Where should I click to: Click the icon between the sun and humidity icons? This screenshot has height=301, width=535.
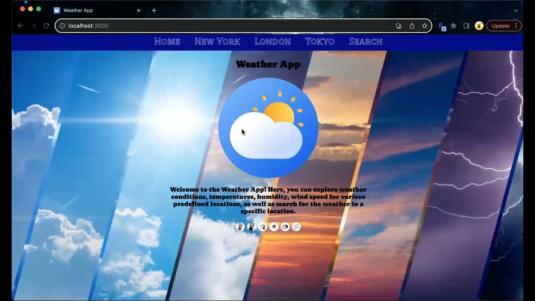(274, 227)
